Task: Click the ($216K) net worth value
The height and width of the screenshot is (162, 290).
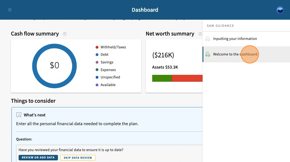Action: click(x=163, y=55)
